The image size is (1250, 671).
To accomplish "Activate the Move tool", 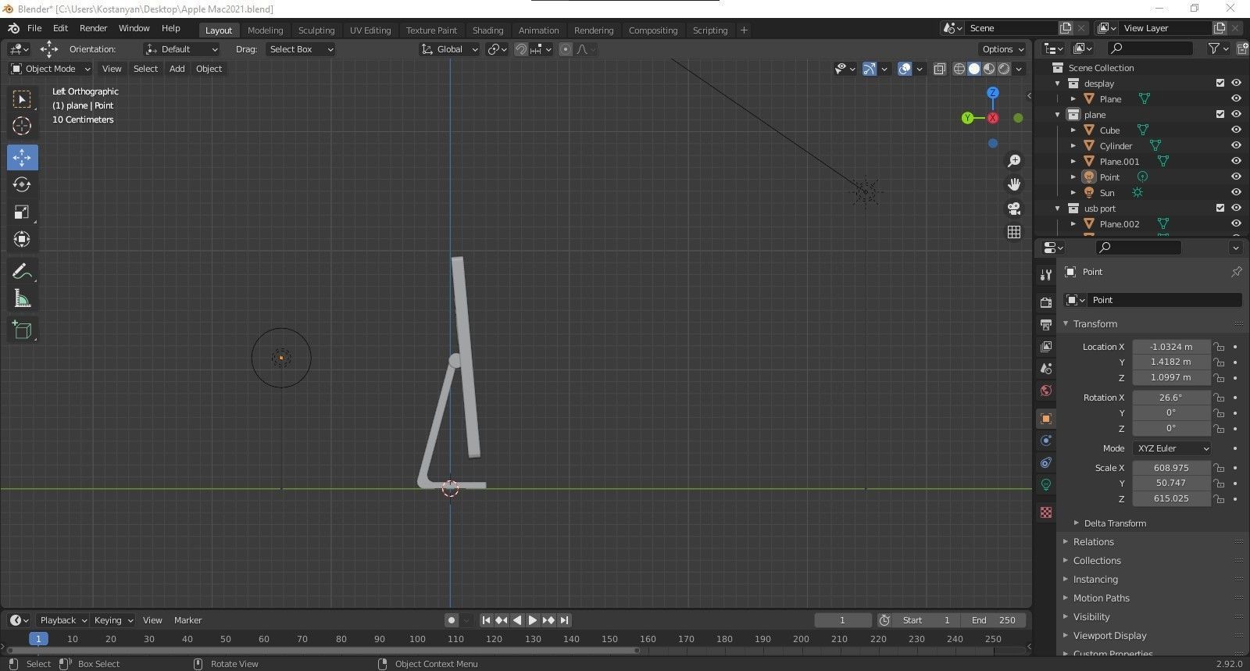I will pyautogui.click(x=22, y=157).
